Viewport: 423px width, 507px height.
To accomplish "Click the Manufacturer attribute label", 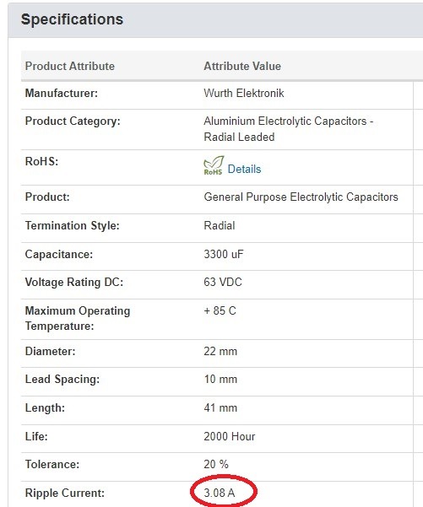I will point(62,93).
